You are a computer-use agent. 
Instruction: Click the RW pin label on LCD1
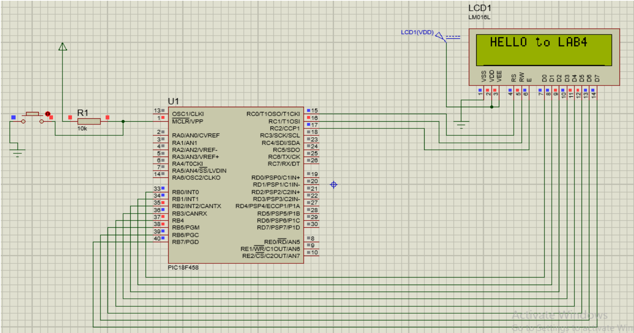[x=522, y=77]
